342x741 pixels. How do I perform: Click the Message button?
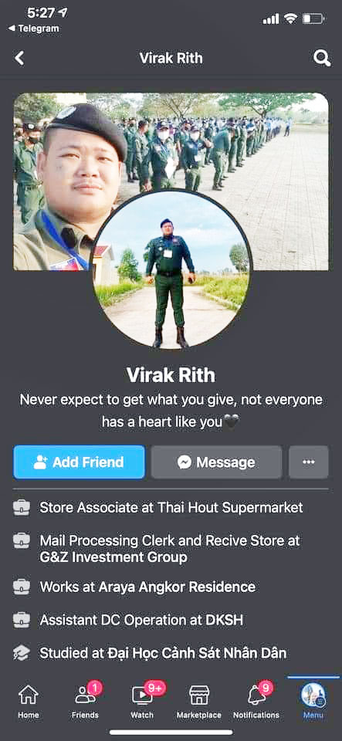pyautogui.click(x=216, y=462)
